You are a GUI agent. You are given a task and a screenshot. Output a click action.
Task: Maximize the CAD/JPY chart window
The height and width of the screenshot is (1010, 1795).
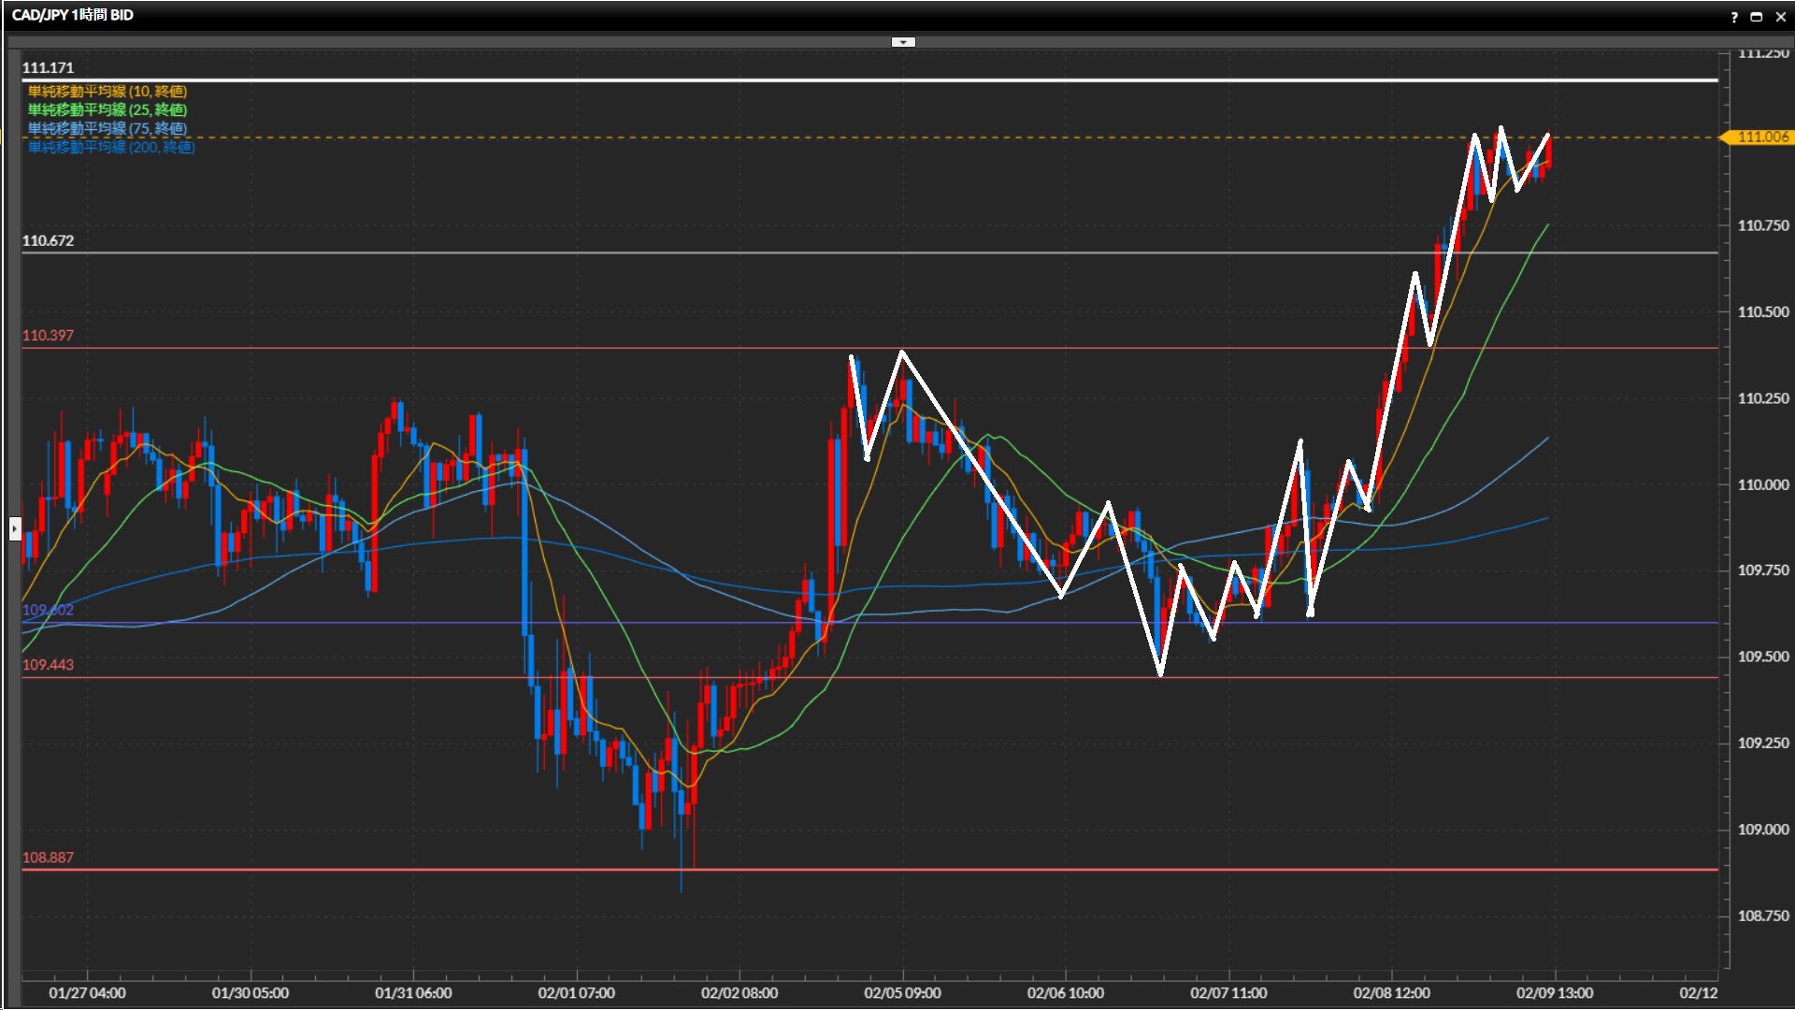pos(1757,17)
